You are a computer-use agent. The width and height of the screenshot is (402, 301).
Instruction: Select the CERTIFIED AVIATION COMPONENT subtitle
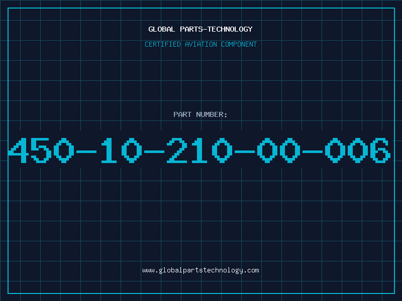[200, 44]
